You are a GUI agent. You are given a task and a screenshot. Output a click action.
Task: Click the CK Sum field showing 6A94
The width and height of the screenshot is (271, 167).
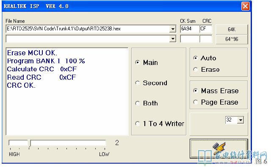189,29
